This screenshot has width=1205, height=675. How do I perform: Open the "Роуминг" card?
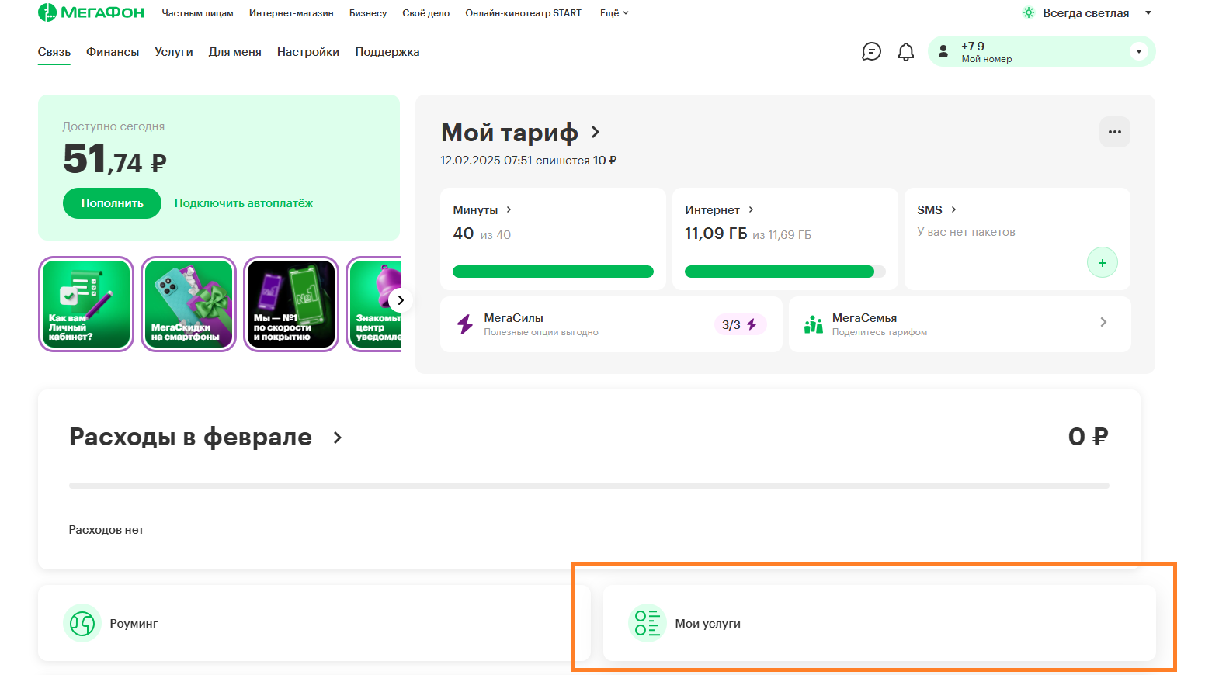point(314,623)
